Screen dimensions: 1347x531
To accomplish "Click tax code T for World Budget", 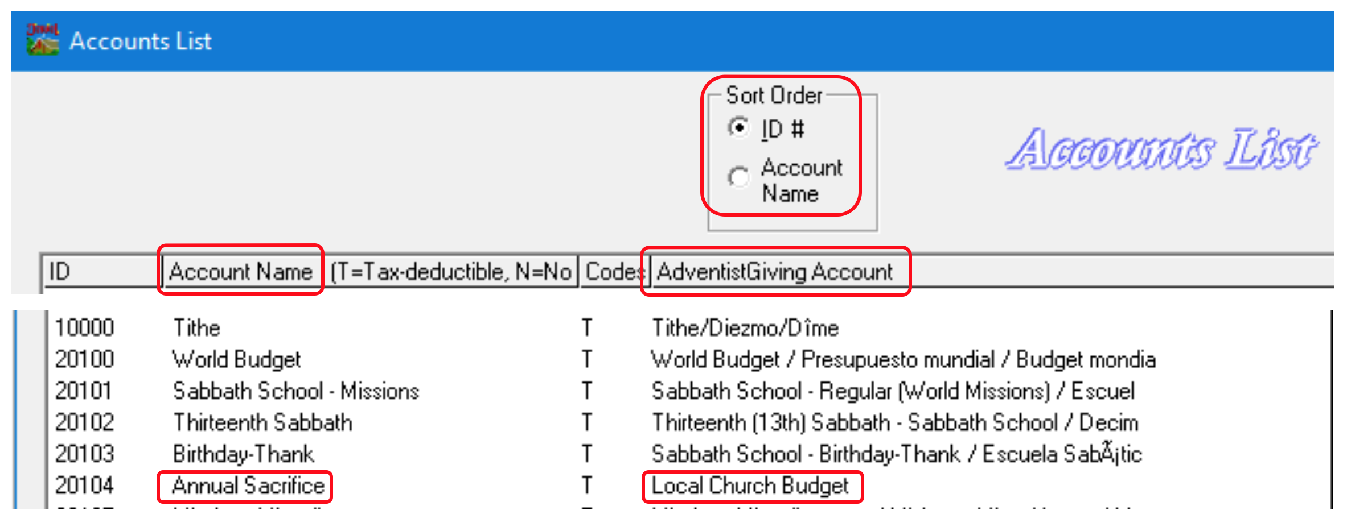I will (x=586, y=359).
